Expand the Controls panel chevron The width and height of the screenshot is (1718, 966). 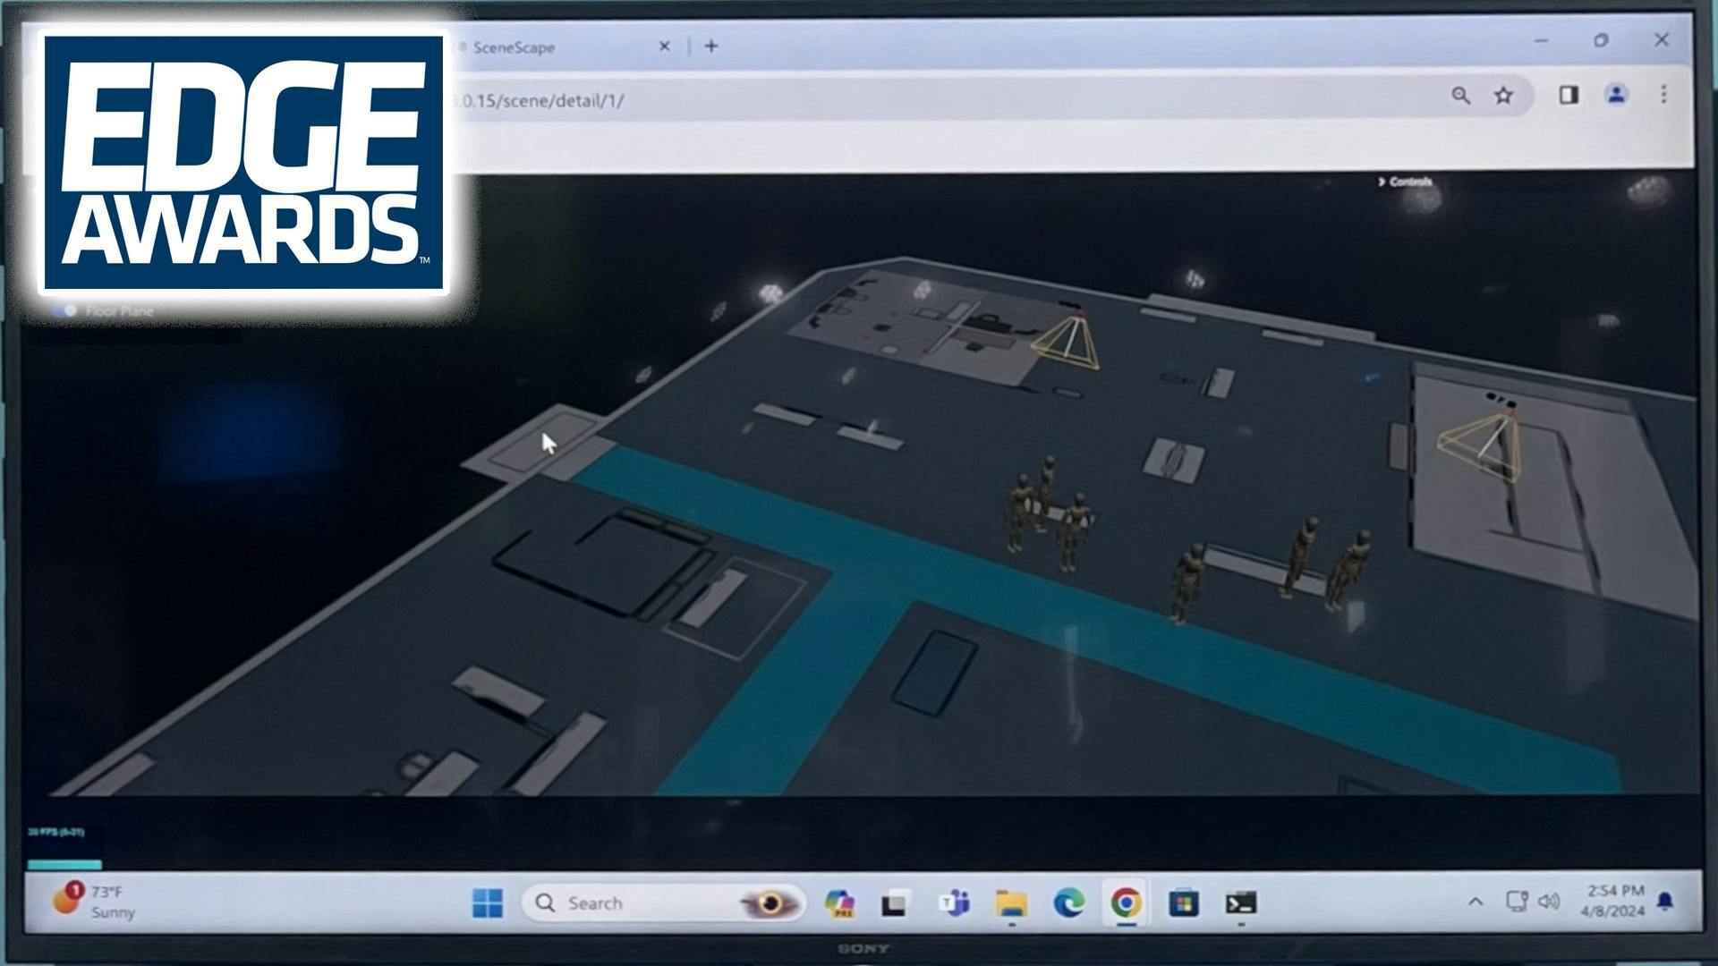pos(1382,182)
